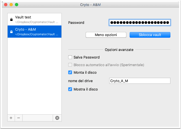The width and height of the screenshot is (181, 129).
Task: Click the Monta il disco label
Action: pos(85,73)
